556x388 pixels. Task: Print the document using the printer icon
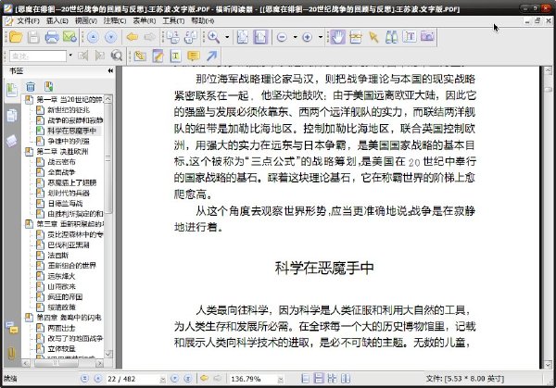[52, 37]
